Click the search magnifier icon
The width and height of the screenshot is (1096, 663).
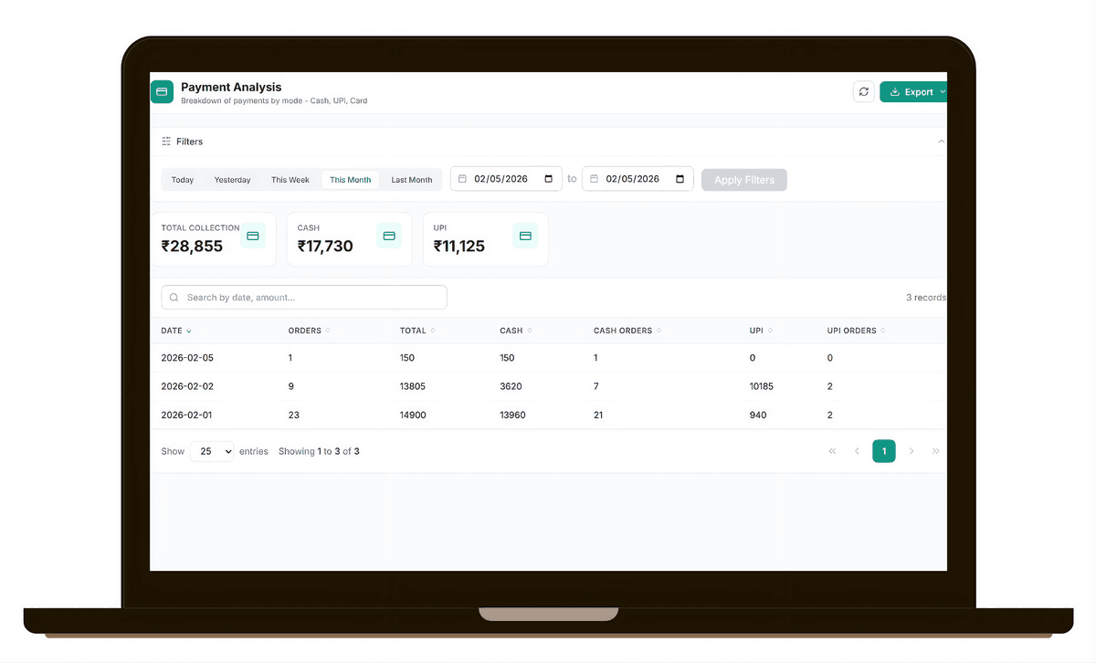click(174, 297)
